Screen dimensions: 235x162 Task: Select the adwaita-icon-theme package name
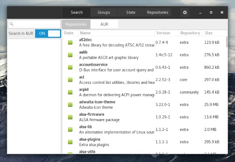coord(97,102)
